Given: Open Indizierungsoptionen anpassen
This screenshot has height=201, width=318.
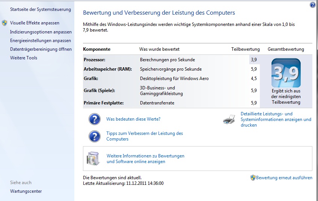Looking at the screenshot, I should point(41,32).
